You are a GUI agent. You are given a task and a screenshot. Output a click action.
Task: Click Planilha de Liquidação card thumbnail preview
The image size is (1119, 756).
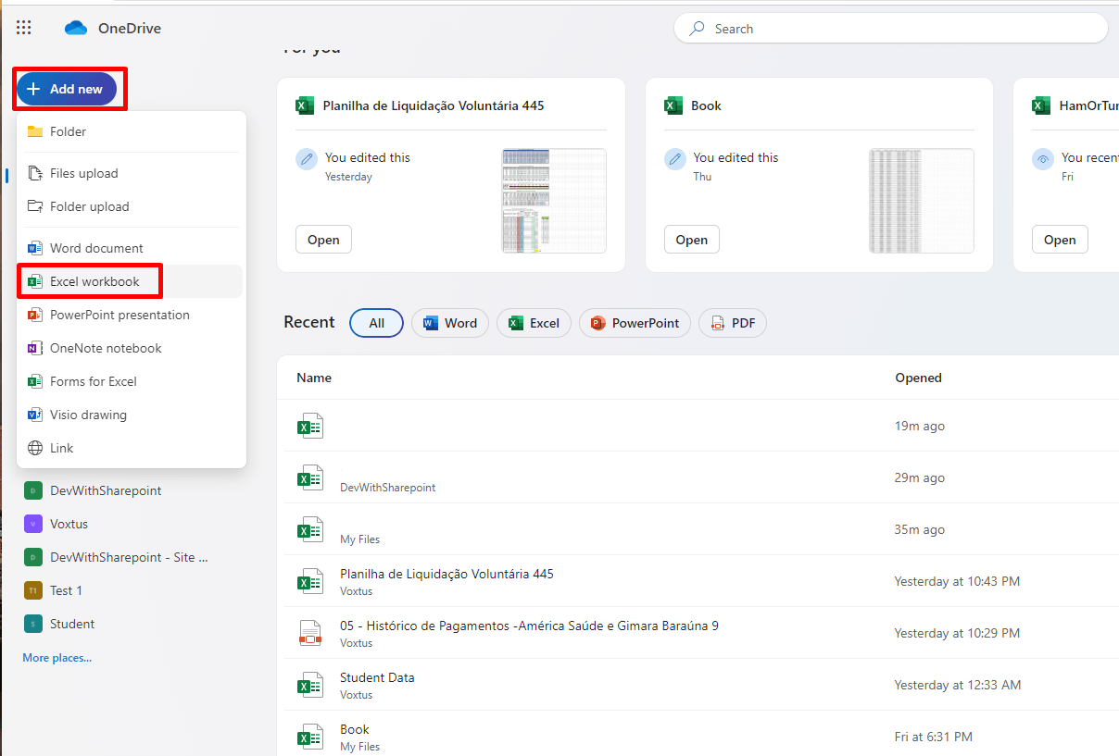click(x=554, y=201)
